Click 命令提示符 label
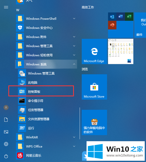The image size is (146, 162). 36,101
